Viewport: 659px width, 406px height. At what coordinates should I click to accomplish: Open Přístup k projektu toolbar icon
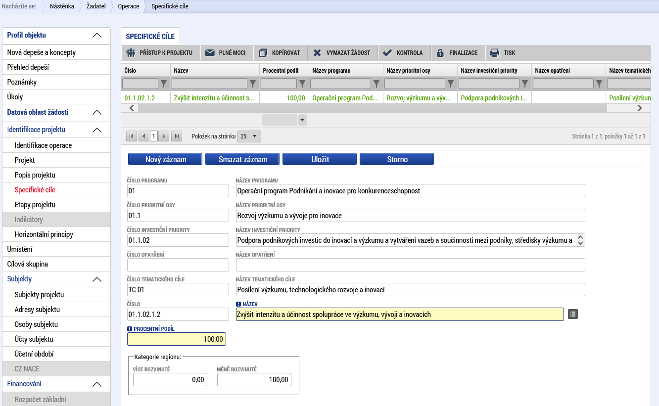(x=131, y=53)
